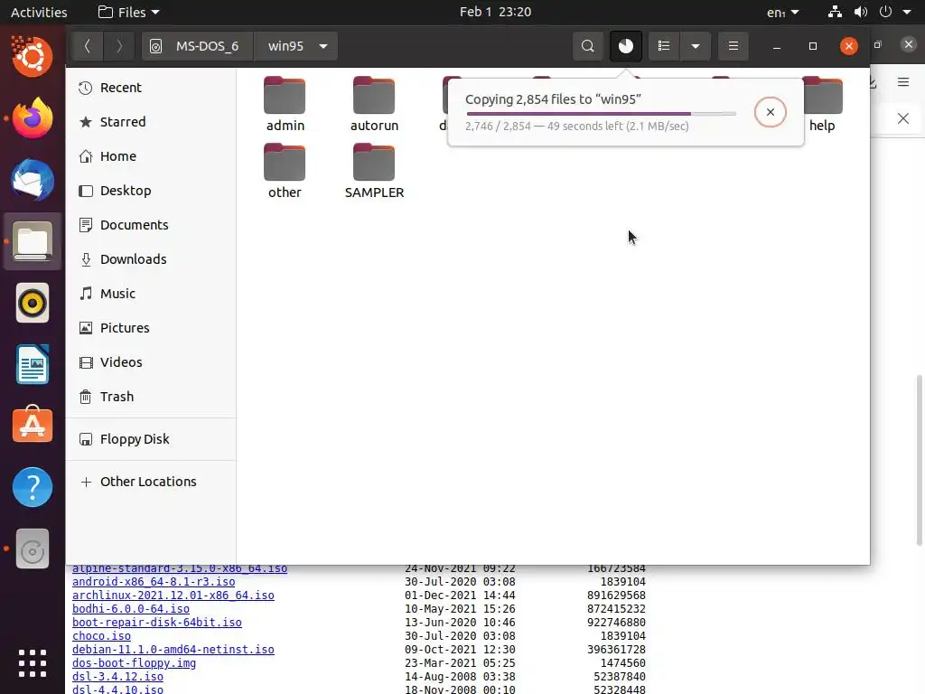The image size is (925, 694).
Task: Open bodhi-6.0.0-64.iso link
Action: [x=131, y=609]
